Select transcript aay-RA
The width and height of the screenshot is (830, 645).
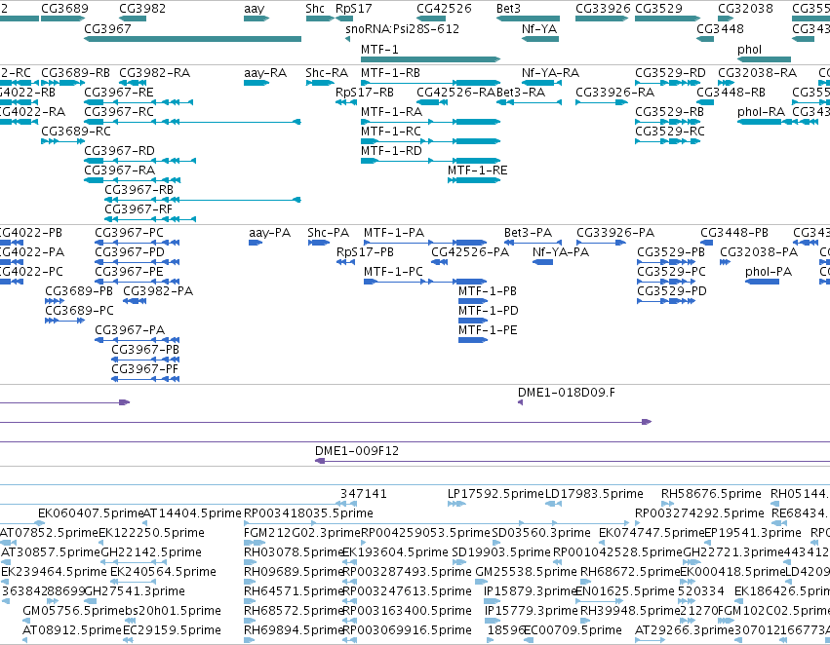[x=257, y=83]
